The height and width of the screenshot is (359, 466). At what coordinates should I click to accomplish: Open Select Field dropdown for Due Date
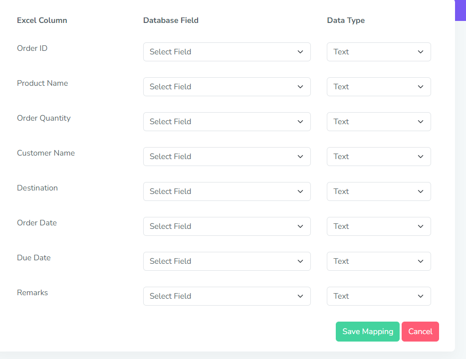[x=227, y=261]
